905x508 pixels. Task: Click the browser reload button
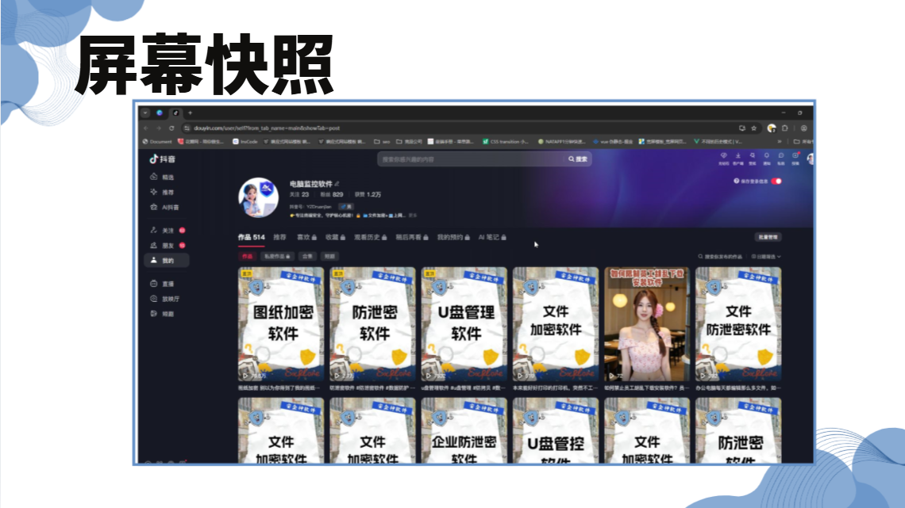(x=171, y=128)
